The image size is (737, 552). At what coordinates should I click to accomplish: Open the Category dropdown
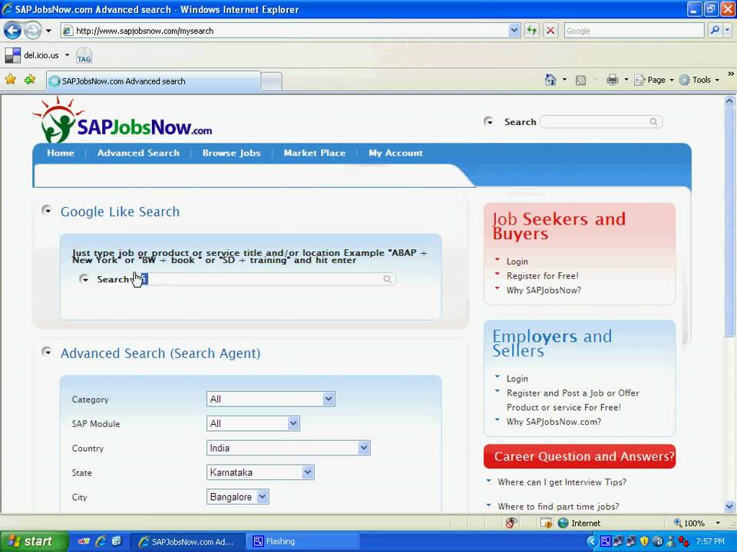tap(271, 399)
